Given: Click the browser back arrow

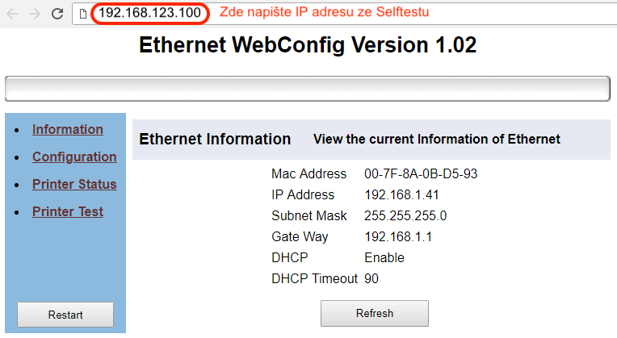Looking at the screenshot, I should pyautogui.click(x=13, y=14).
